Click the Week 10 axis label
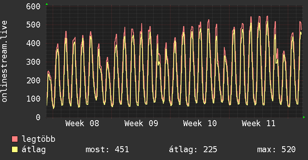The image size is (308, 160). coord(200,124)
